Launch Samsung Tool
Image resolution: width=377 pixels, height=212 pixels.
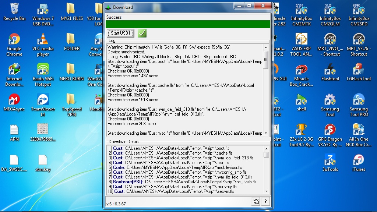(330, 105)
